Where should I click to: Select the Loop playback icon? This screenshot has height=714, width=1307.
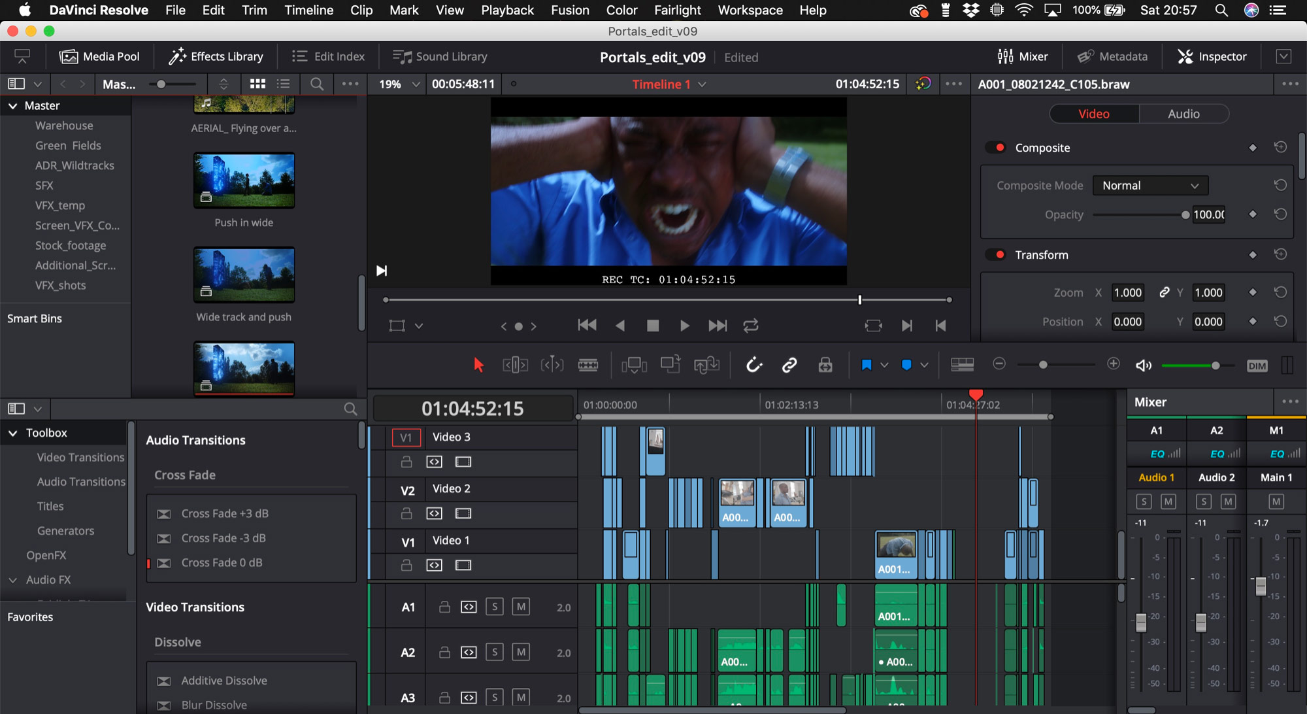(x=751, y=326)
